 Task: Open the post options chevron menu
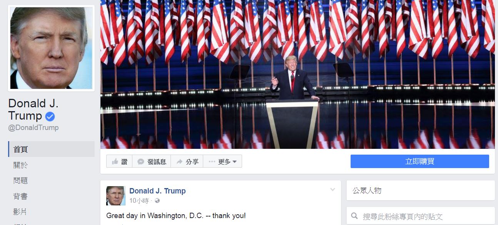(333, 190)
